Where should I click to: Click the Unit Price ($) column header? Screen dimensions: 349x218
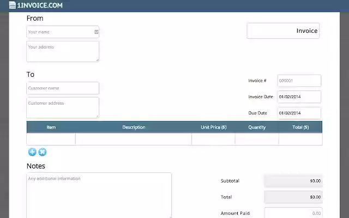point(213,127)
